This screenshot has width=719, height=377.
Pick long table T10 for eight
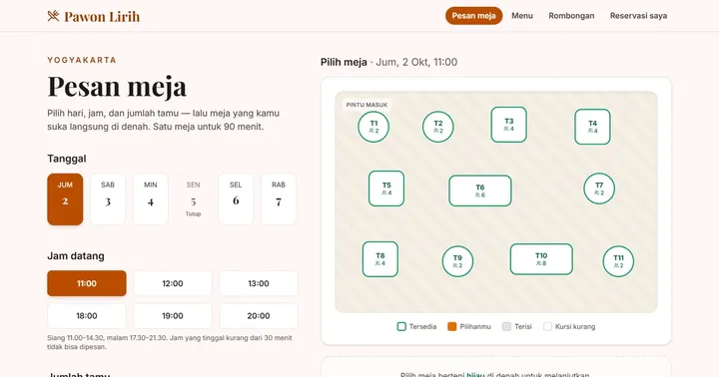(541, 259)
